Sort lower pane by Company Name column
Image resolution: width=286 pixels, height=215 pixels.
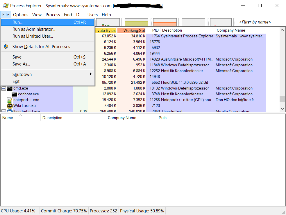[x=131, y=118]
